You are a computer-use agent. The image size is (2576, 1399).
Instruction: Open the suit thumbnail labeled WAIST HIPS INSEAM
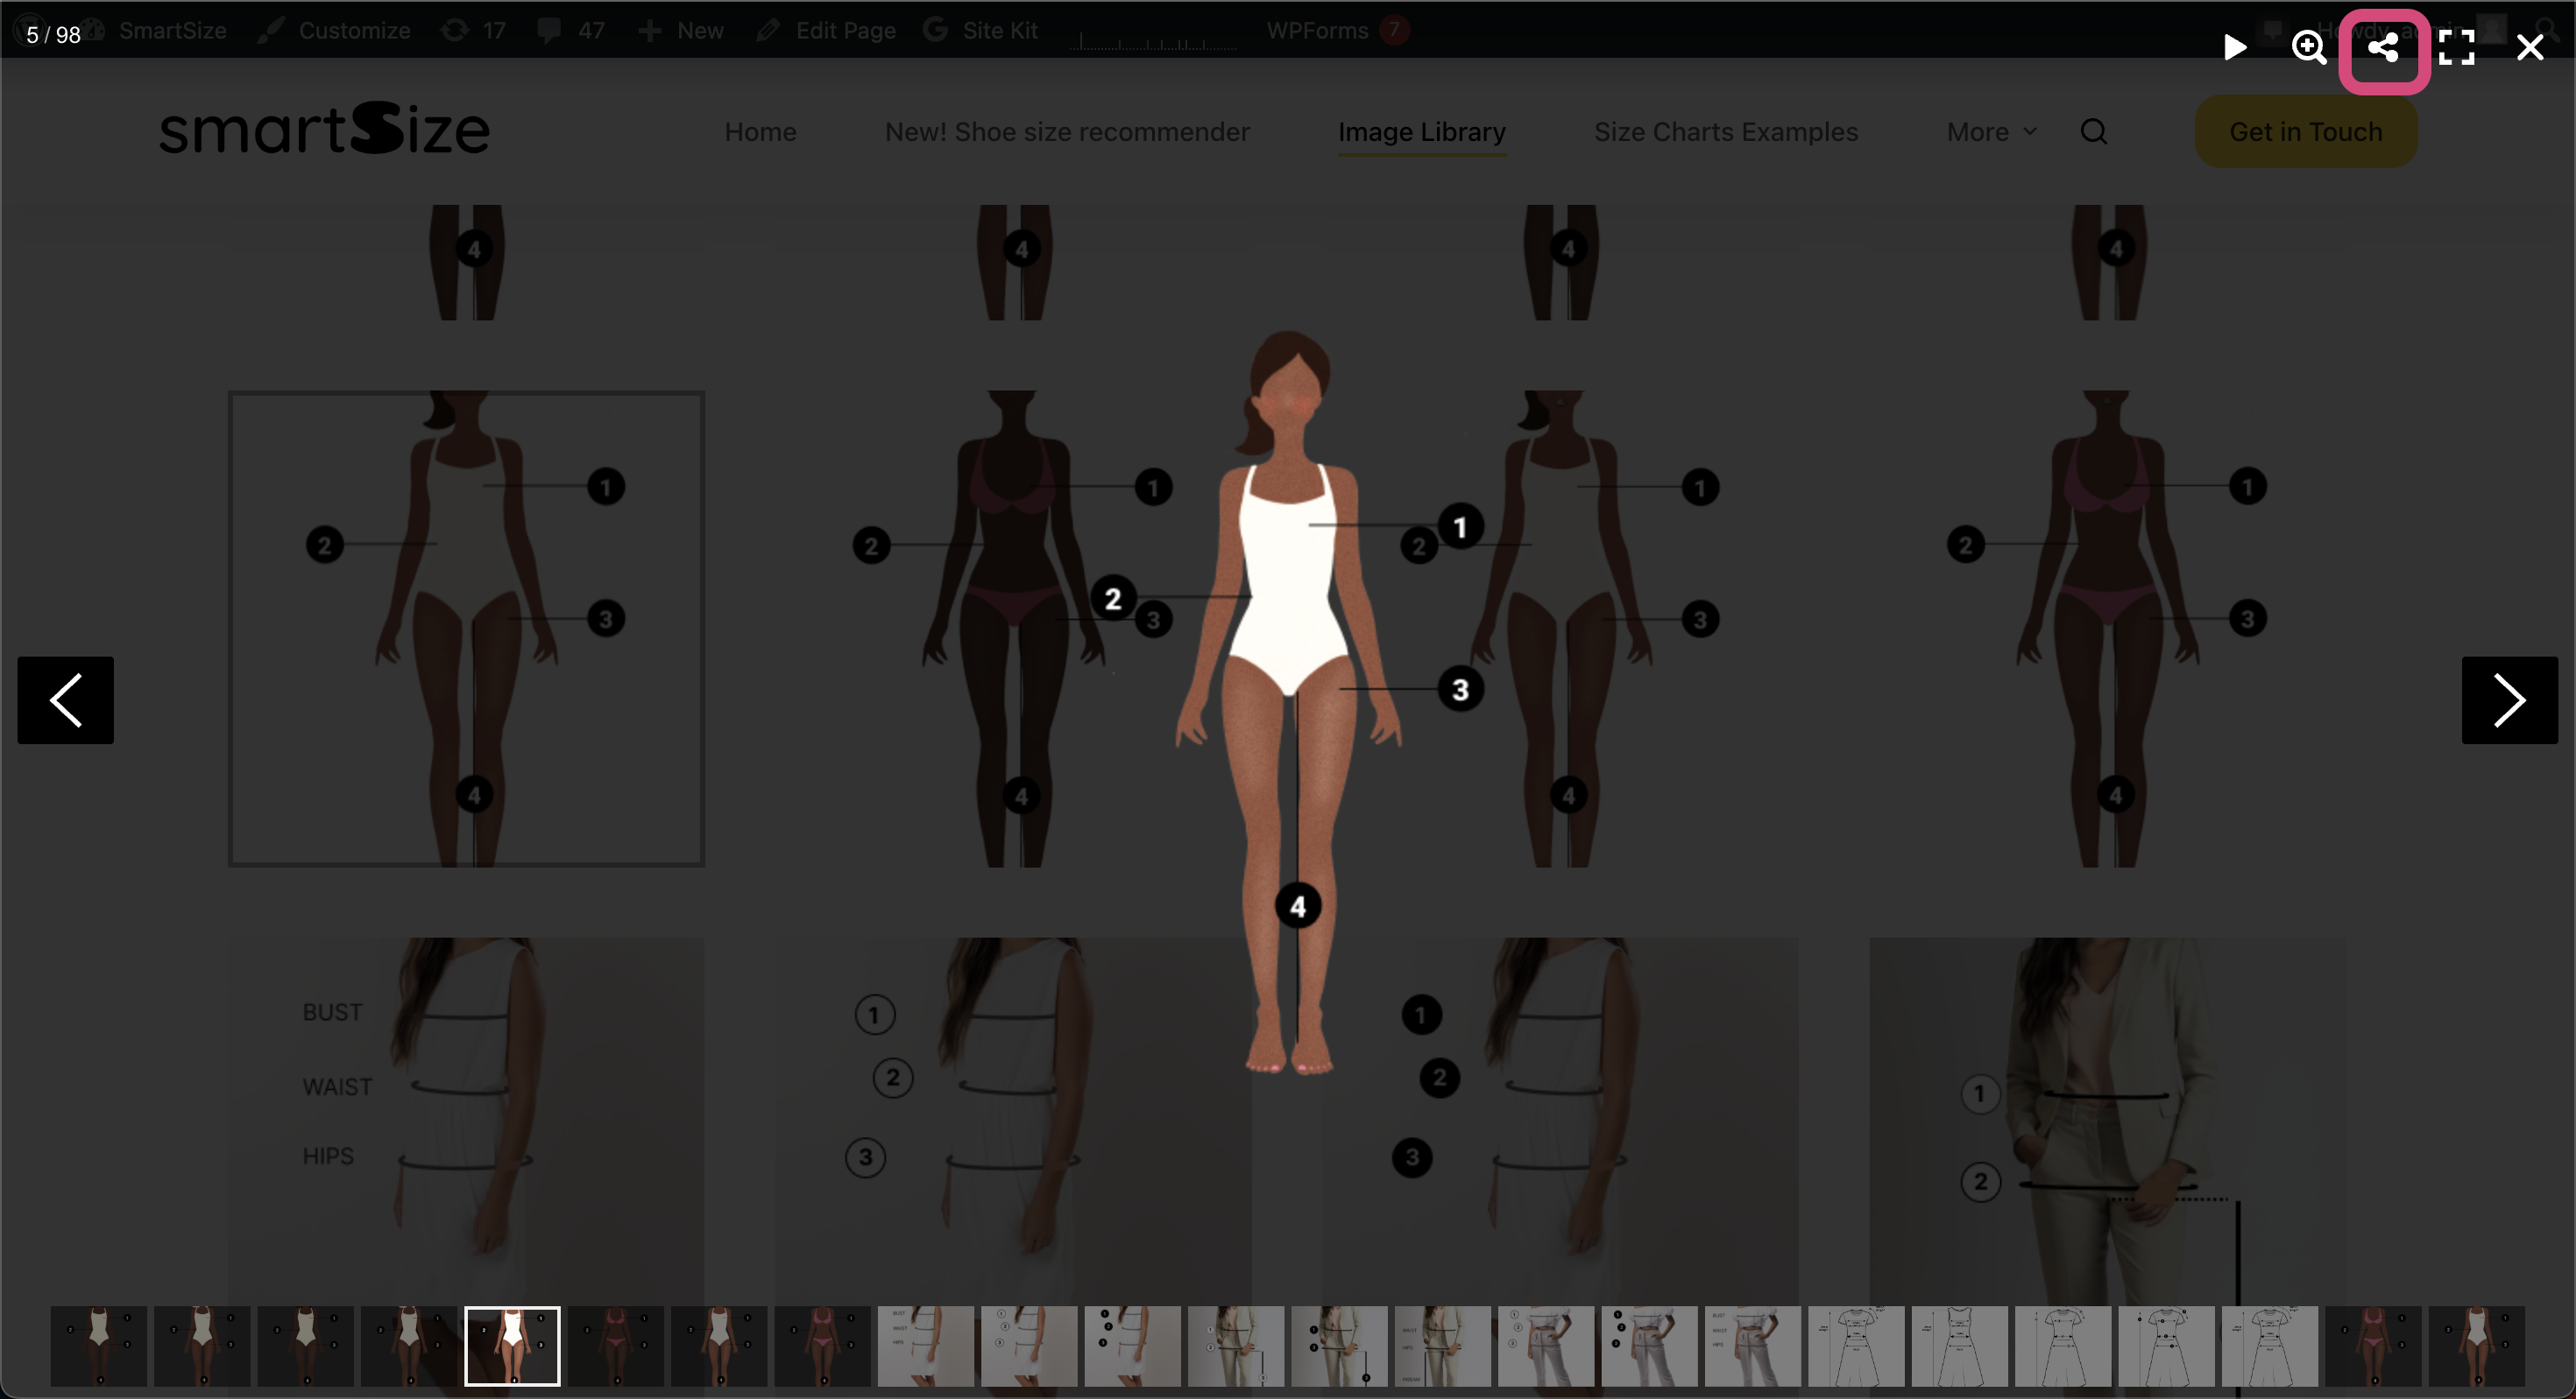pos(1443,1346)
